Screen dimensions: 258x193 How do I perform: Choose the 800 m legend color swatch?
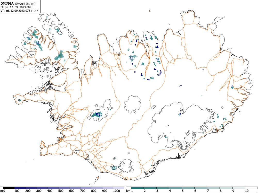[96, 188]
